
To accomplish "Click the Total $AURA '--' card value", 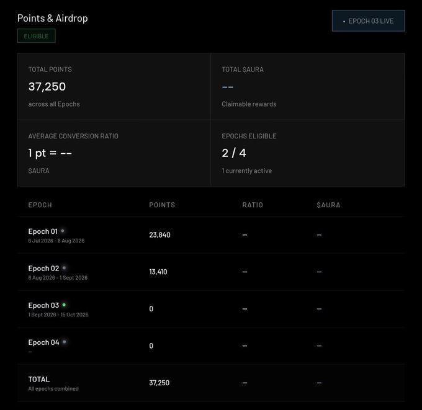I will click(228, 87).
